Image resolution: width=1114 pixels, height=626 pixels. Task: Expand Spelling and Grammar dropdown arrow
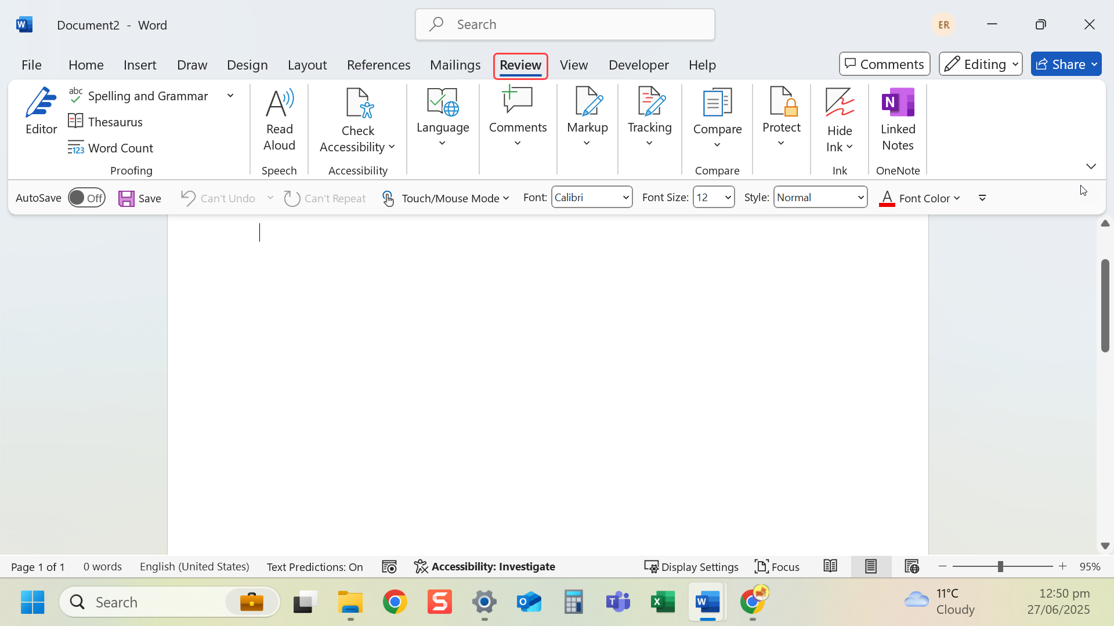(x=230, y=96)
